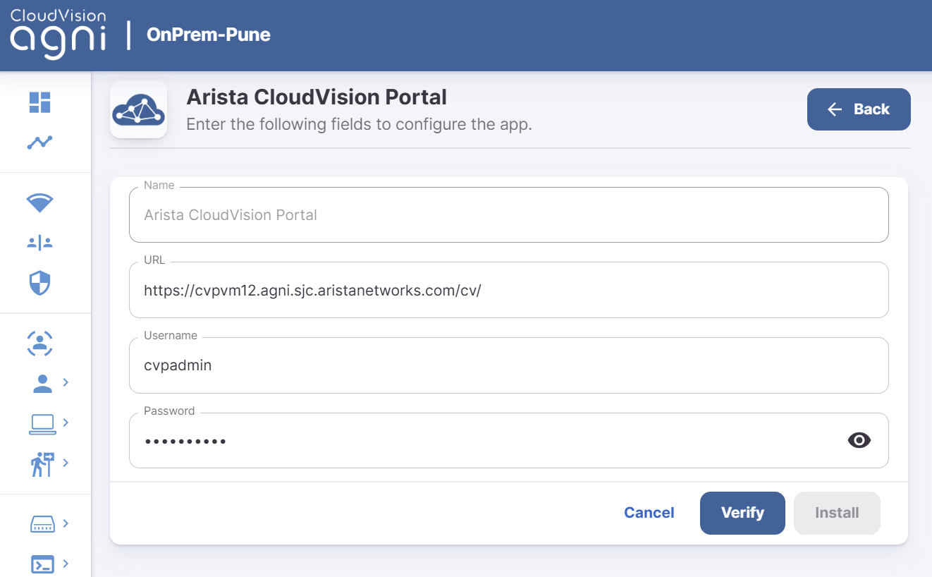
Task: Expand the Clients laptop section
Action: pos(42,423)
